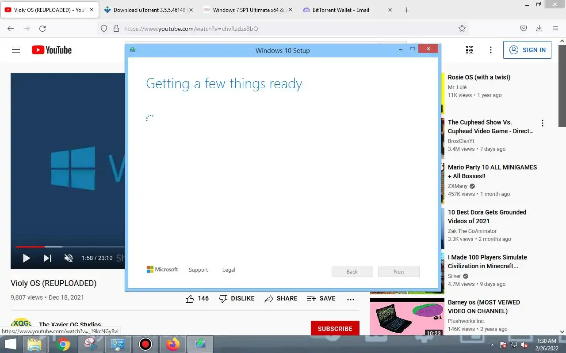Close the Download uTorrent tab

coord(191,10)
